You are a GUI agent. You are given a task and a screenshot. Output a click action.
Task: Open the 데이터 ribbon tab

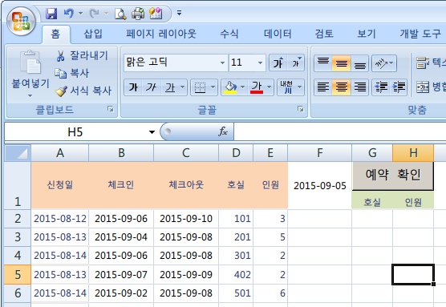[278, 34]
